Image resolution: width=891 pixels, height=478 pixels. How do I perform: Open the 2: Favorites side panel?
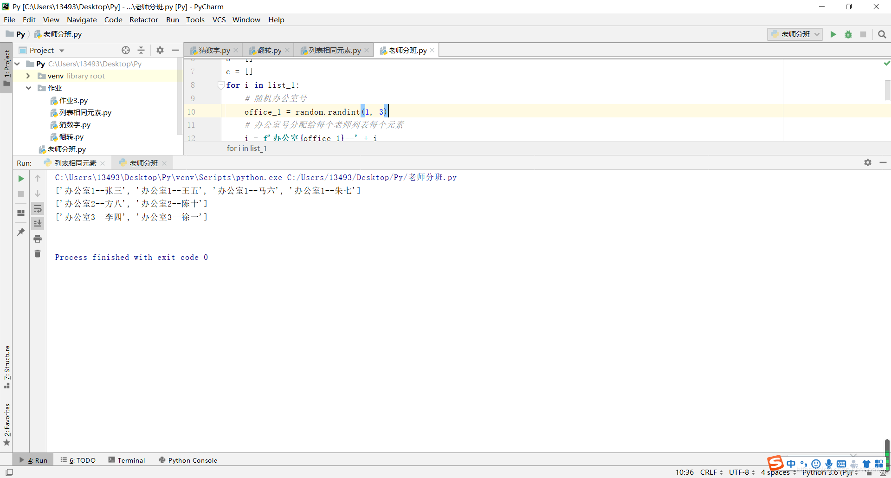pos(6,425)
